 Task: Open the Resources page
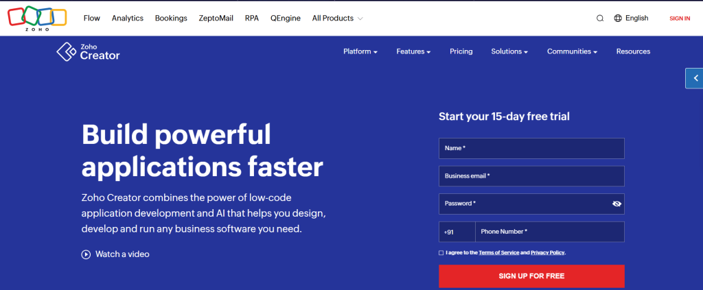point(633,51)
